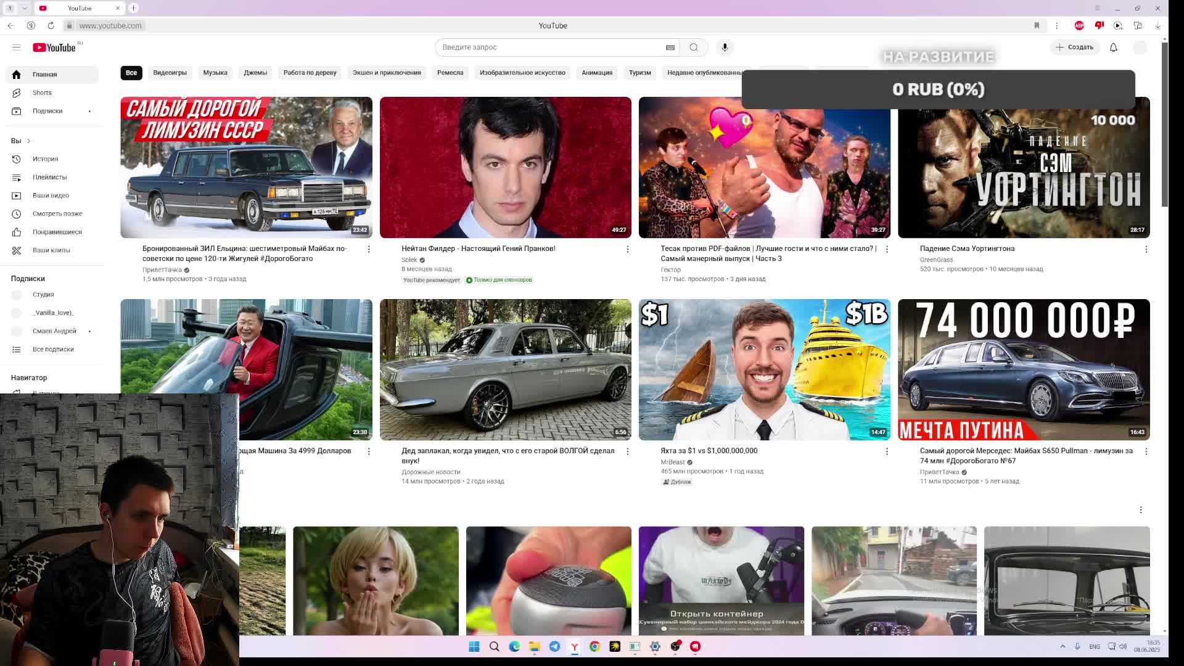Screen dimensions: 1184x666
Task: Open more options for Яхта за $1 video
Action: [887, 451]
